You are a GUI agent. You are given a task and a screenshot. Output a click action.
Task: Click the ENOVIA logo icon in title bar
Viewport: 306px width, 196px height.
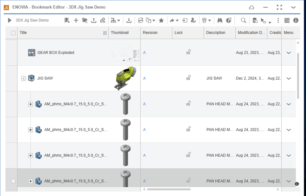(6, 7)
